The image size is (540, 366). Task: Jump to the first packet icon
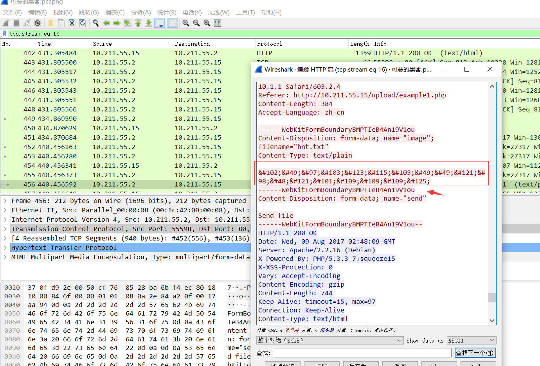tap(138, 23)
